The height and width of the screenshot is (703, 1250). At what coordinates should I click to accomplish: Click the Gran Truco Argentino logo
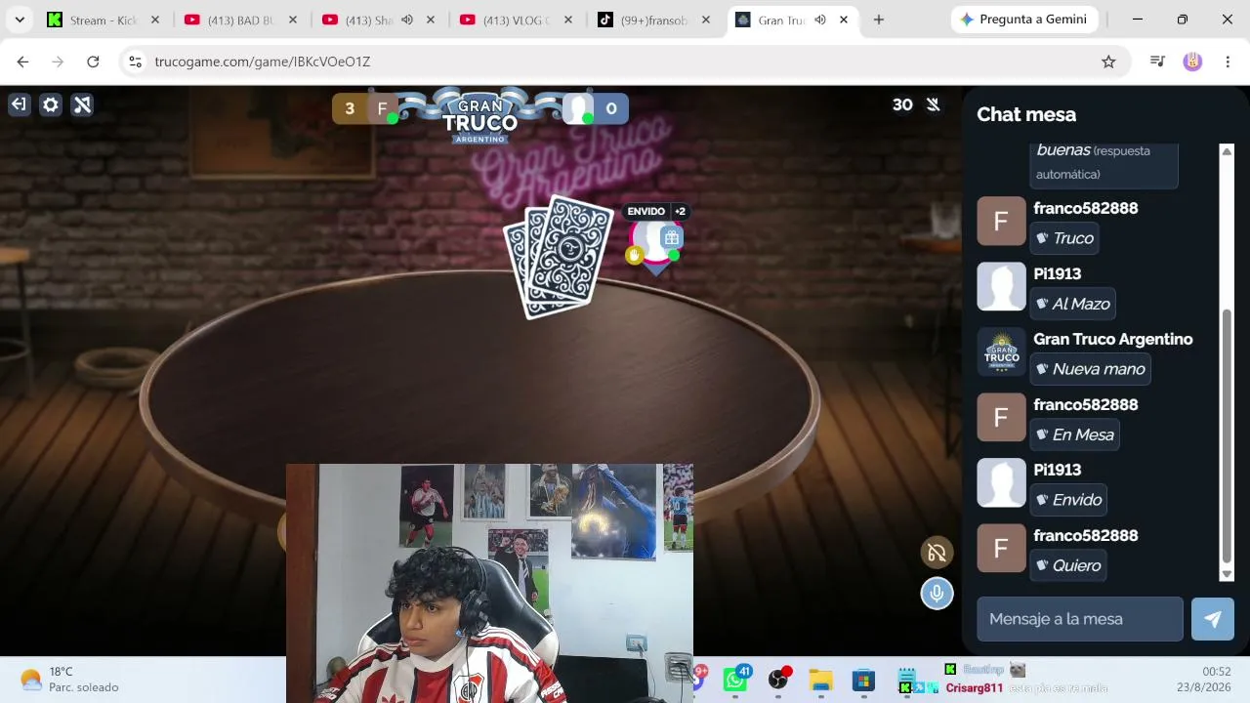[x=479, y=116]
